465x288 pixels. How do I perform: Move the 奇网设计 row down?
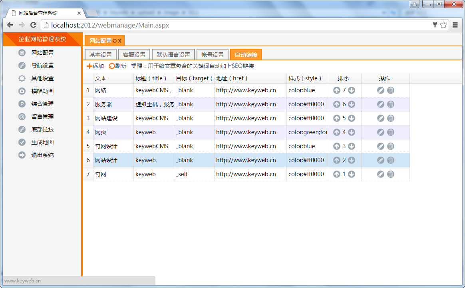[x=352, y=146]
